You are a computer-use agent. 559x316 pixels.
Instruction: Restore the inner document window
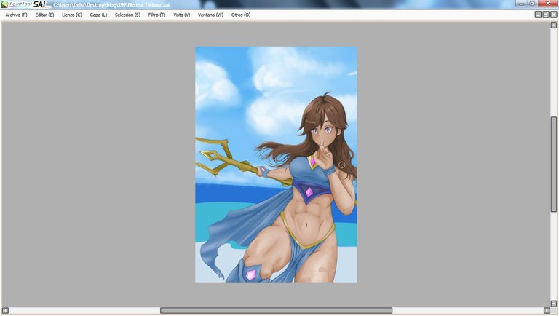coord(546,15)
